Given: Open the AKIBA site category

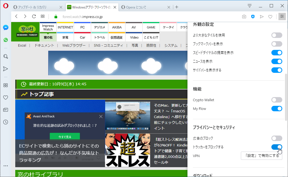Looking at the screenshot, I should [x=117, y=27].
